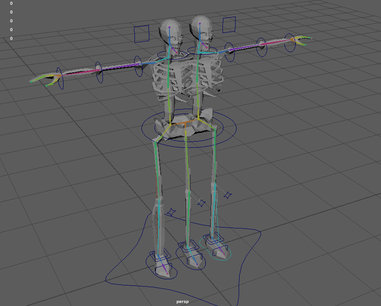Select elbow circle control on screen-right arm
The image size is (381, 306).
[262, 47]
